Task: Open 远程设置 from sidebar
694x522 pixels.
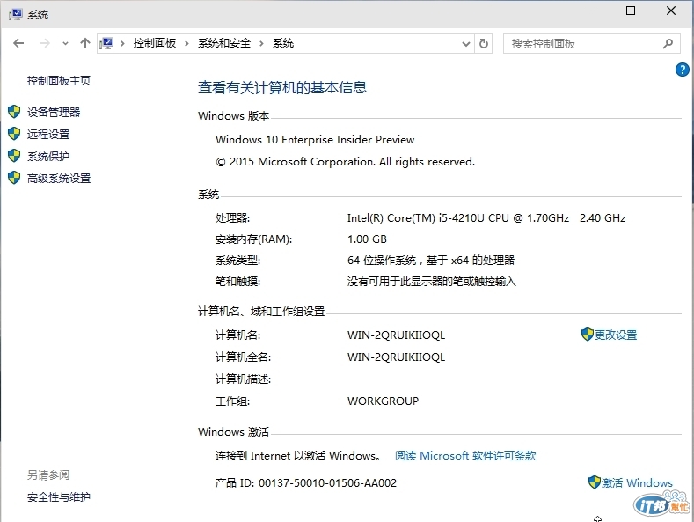Action: click(48, 135)
